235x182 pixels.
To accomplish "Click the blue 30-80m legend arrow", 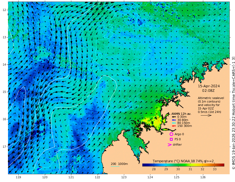I will (x=174, y=120).
